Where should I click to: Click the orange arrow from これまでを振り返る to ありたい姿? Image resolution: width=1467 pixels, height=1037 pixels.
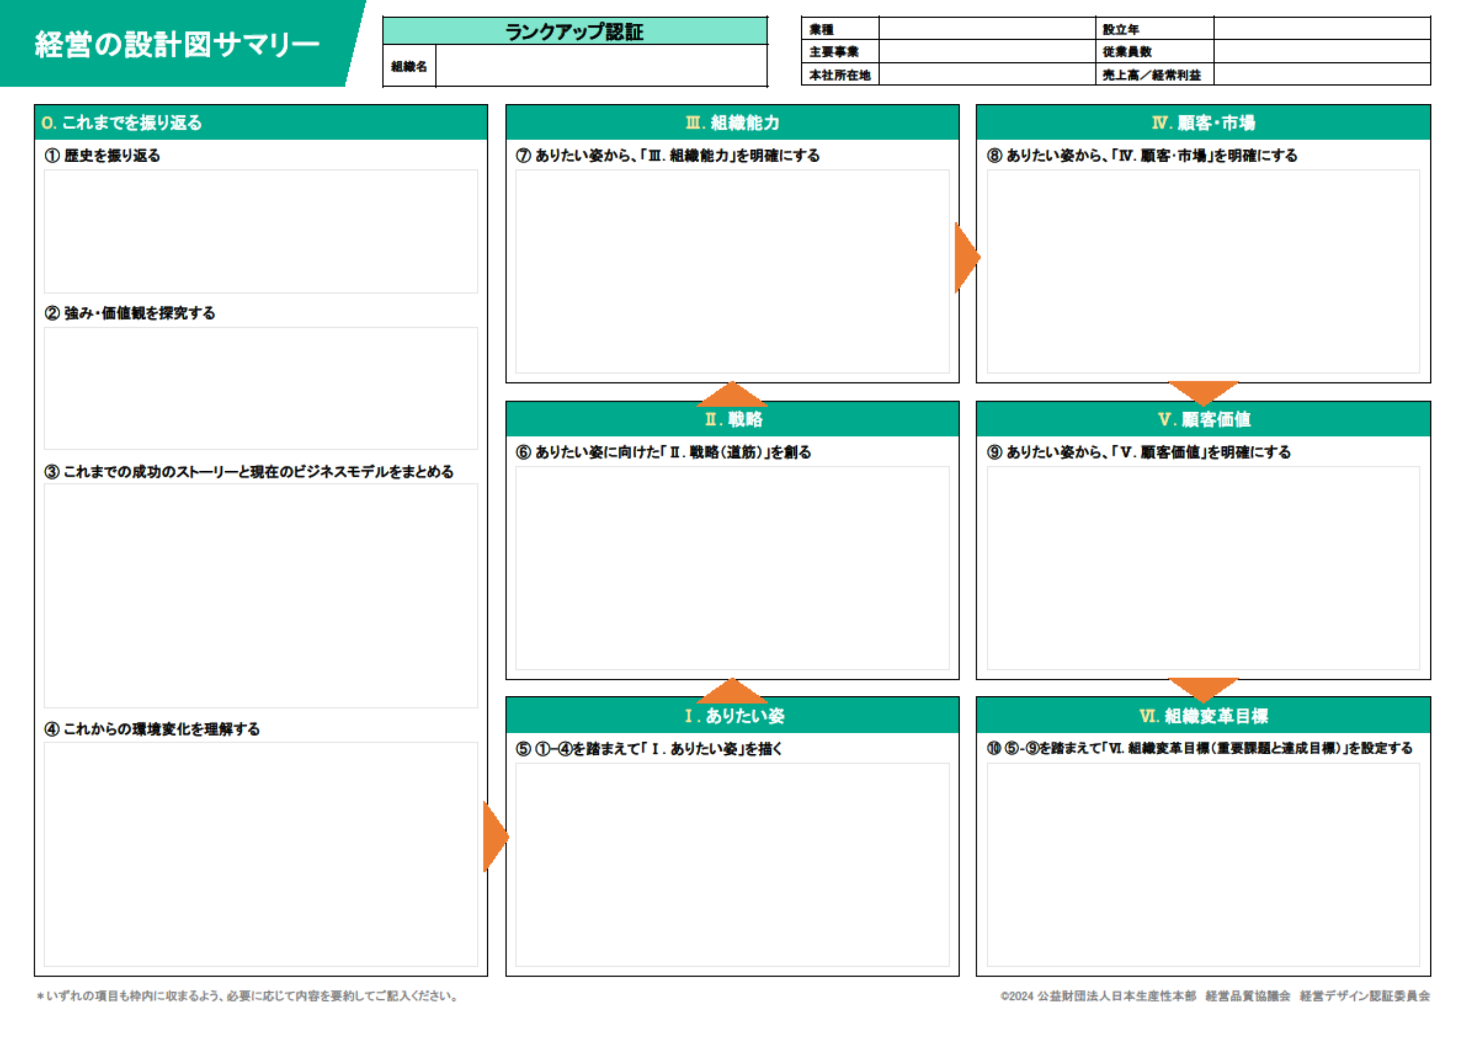click(x=496, y=837)
